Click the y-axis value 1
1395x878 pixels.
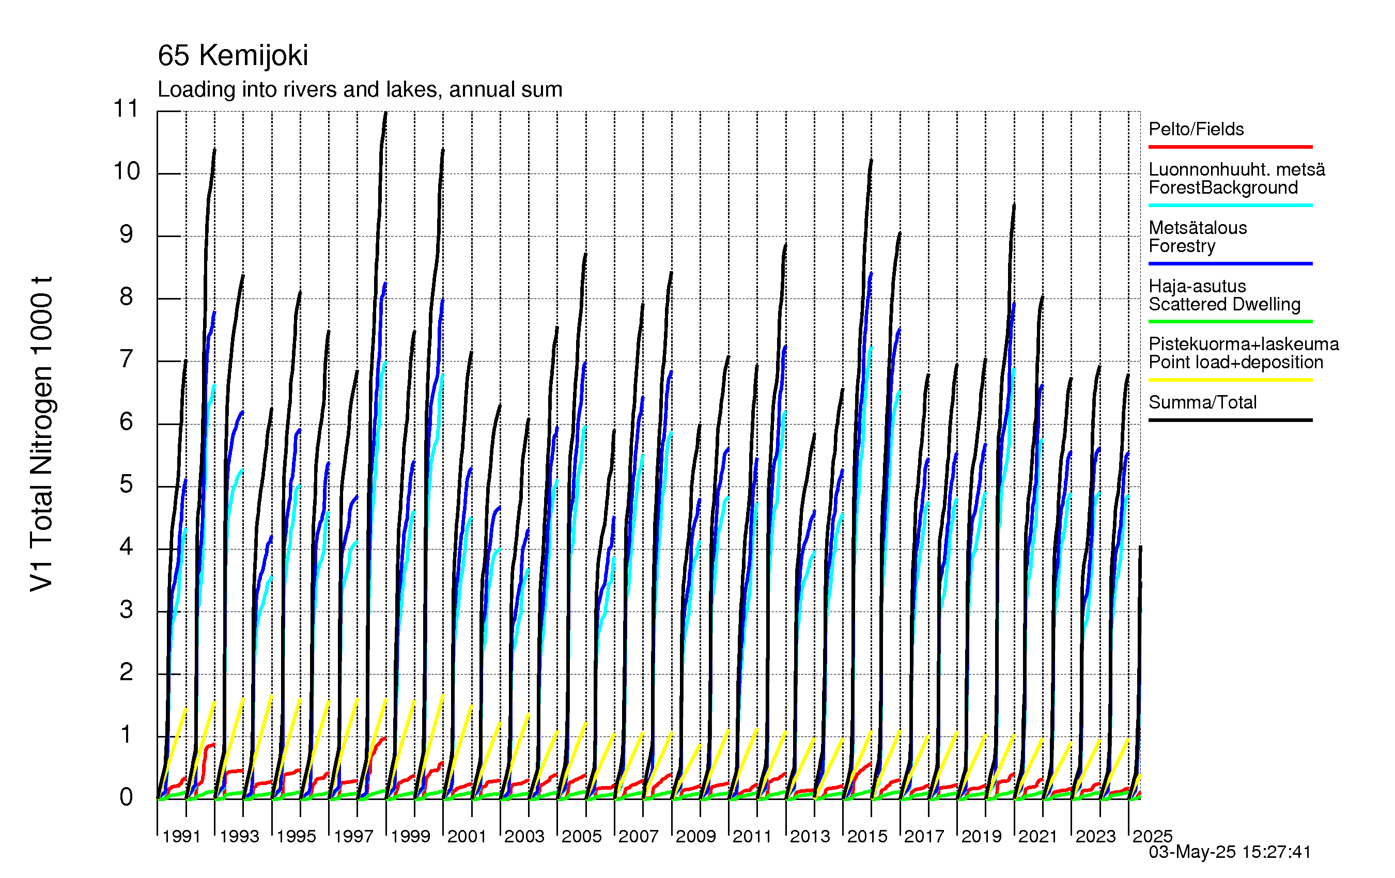pos(126,735)
